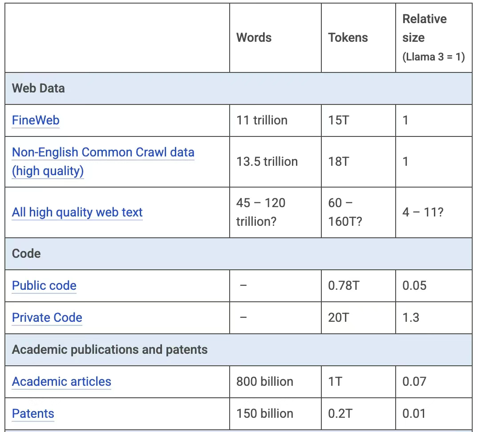
Task: Open the FineWeb link
Action: 36,120
